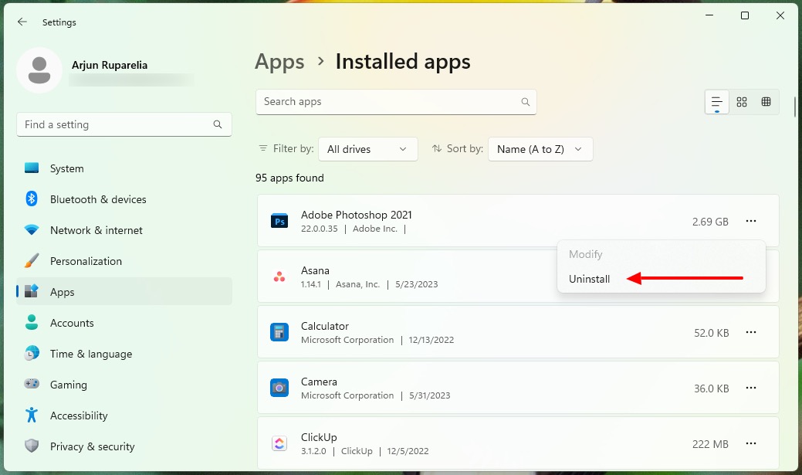Click the Search apps input field

pos(396,102)
